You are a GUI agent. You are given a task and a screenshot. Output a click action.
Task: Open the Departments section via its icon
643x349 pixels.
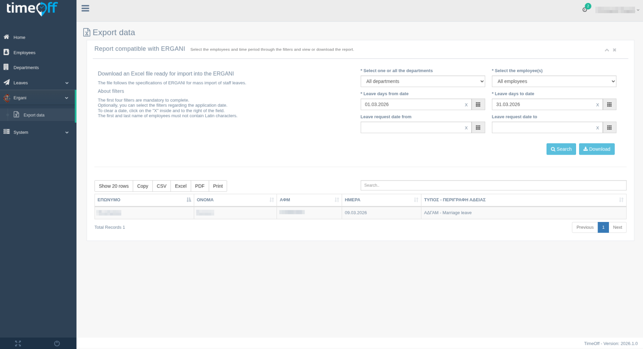[x=6, y=67]
